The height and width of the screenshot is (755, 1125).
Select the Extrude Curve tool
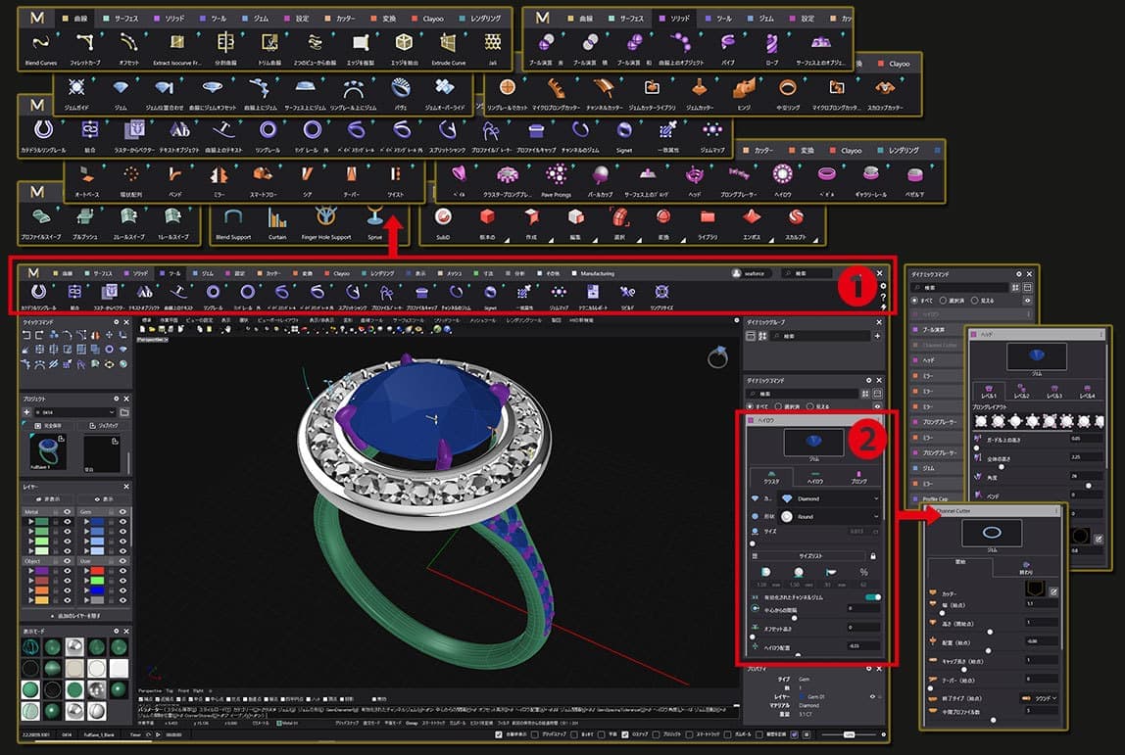tap(448, 43)
